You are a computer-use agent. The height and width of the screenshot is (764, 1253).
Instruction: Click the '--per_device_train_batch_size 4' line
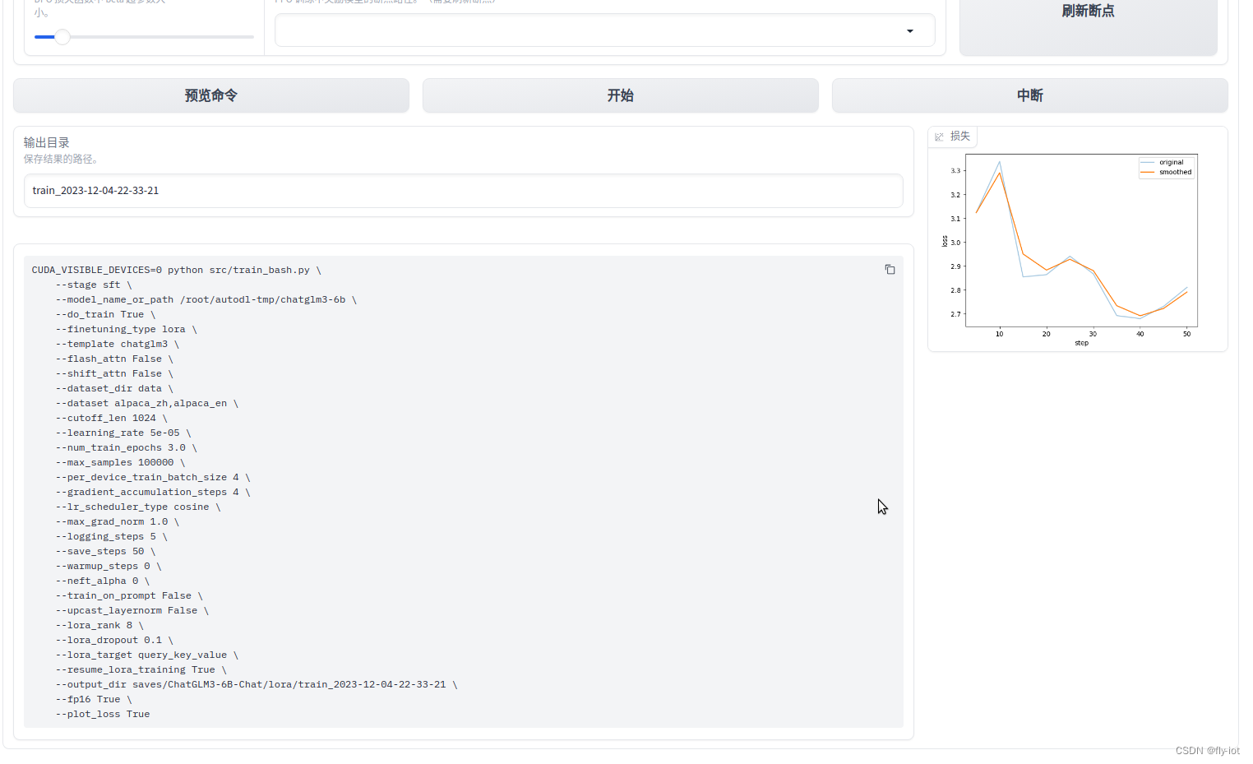(153, 477)
